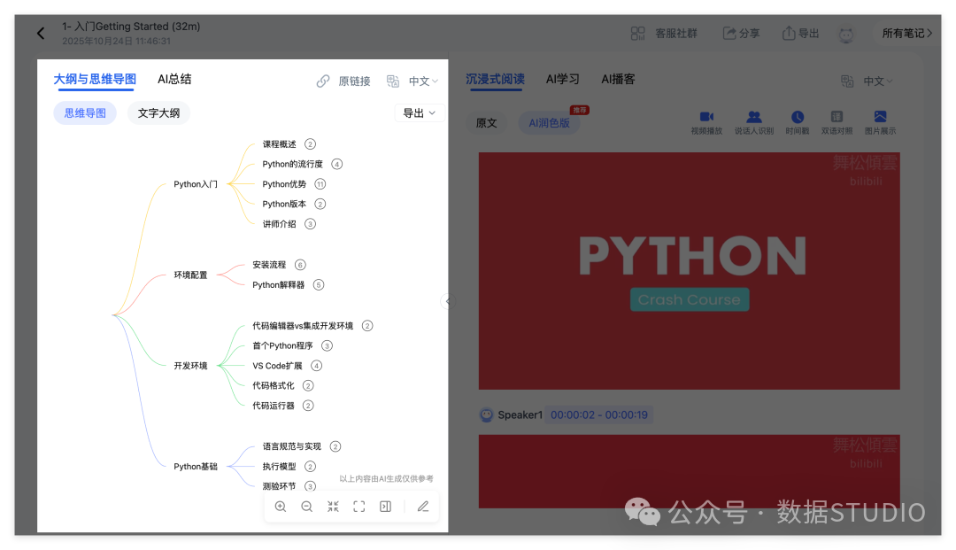The image size is (956, 550).
Task: Open right panel 中文 language dropdown
Action: click(x=877, y=81)
